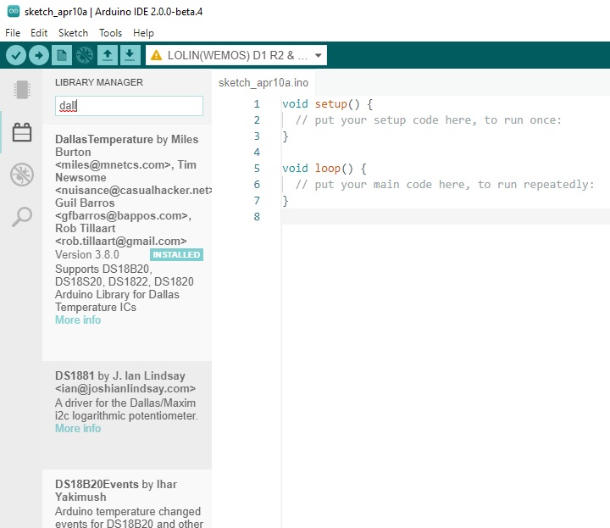The height and width of the screenshot is (528, 610).
Task: Click the closing brace on line 3
Action: coord(286,136)
